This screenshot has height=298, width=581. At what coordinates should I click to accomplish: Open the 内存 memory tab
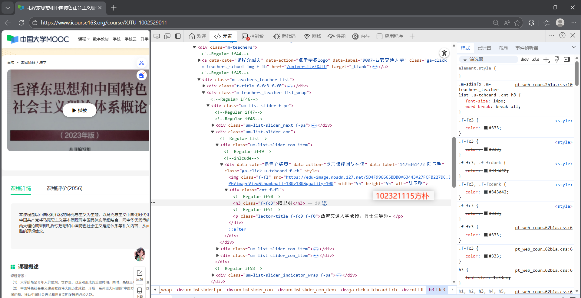(x=361, y=36)
